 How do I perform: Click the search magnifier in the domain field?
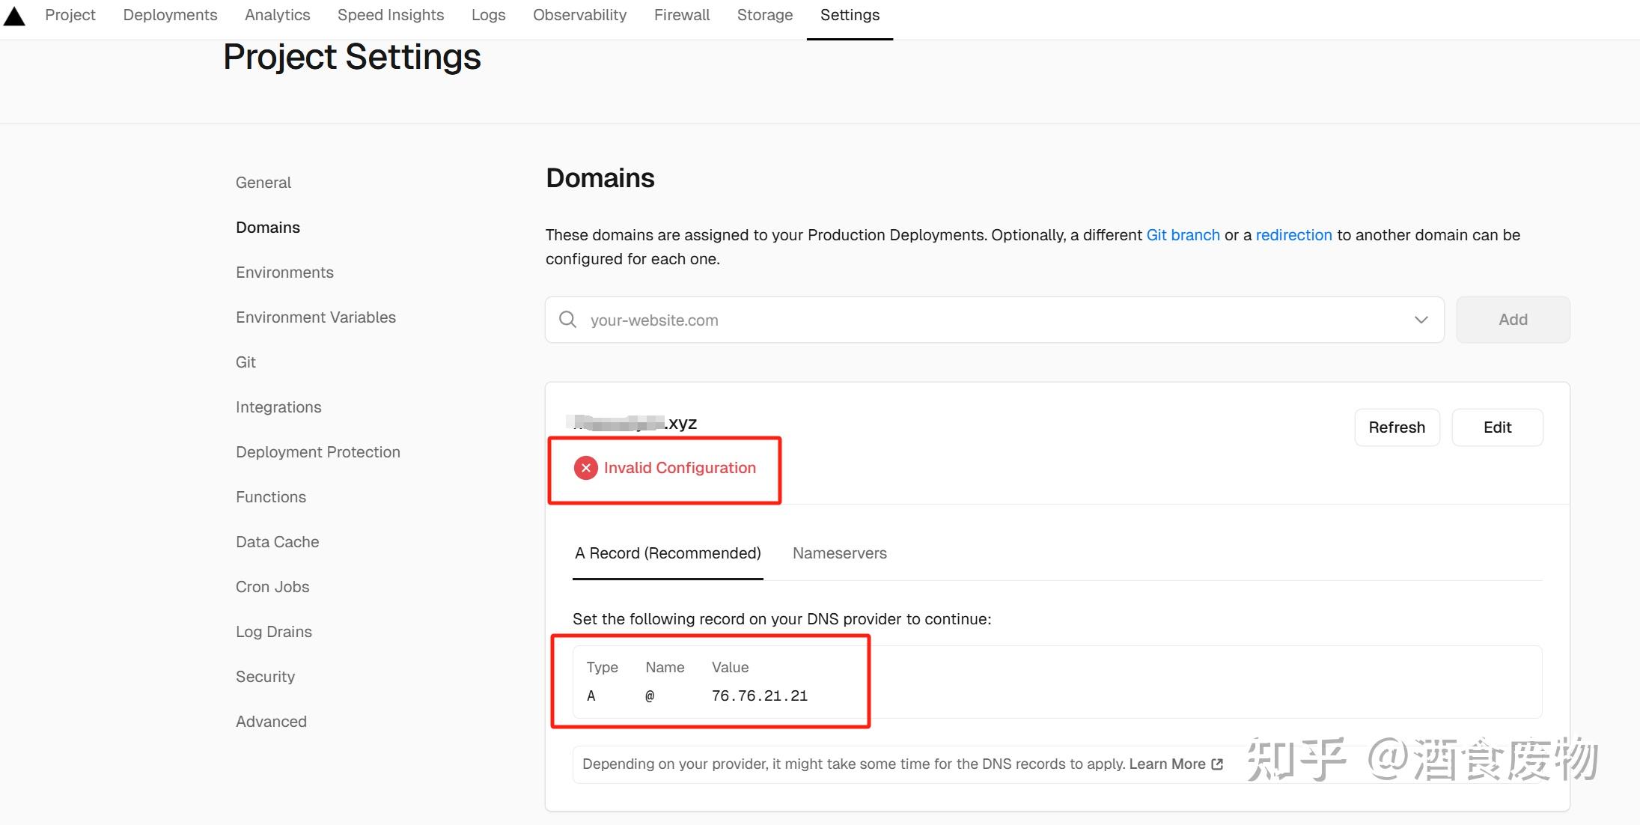point(567,320)
